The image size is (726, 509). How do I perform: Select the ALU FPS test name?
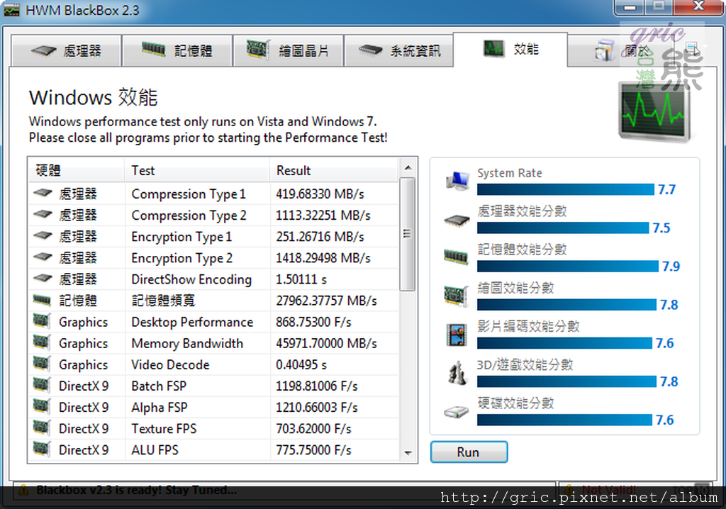tap(155, 449)
